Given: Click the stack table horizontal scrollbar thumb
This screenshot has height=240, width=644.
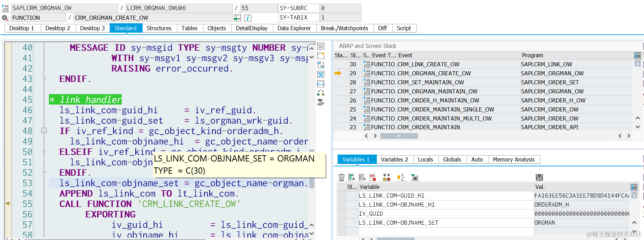Looking at the screenshot, I should [399, 136].
